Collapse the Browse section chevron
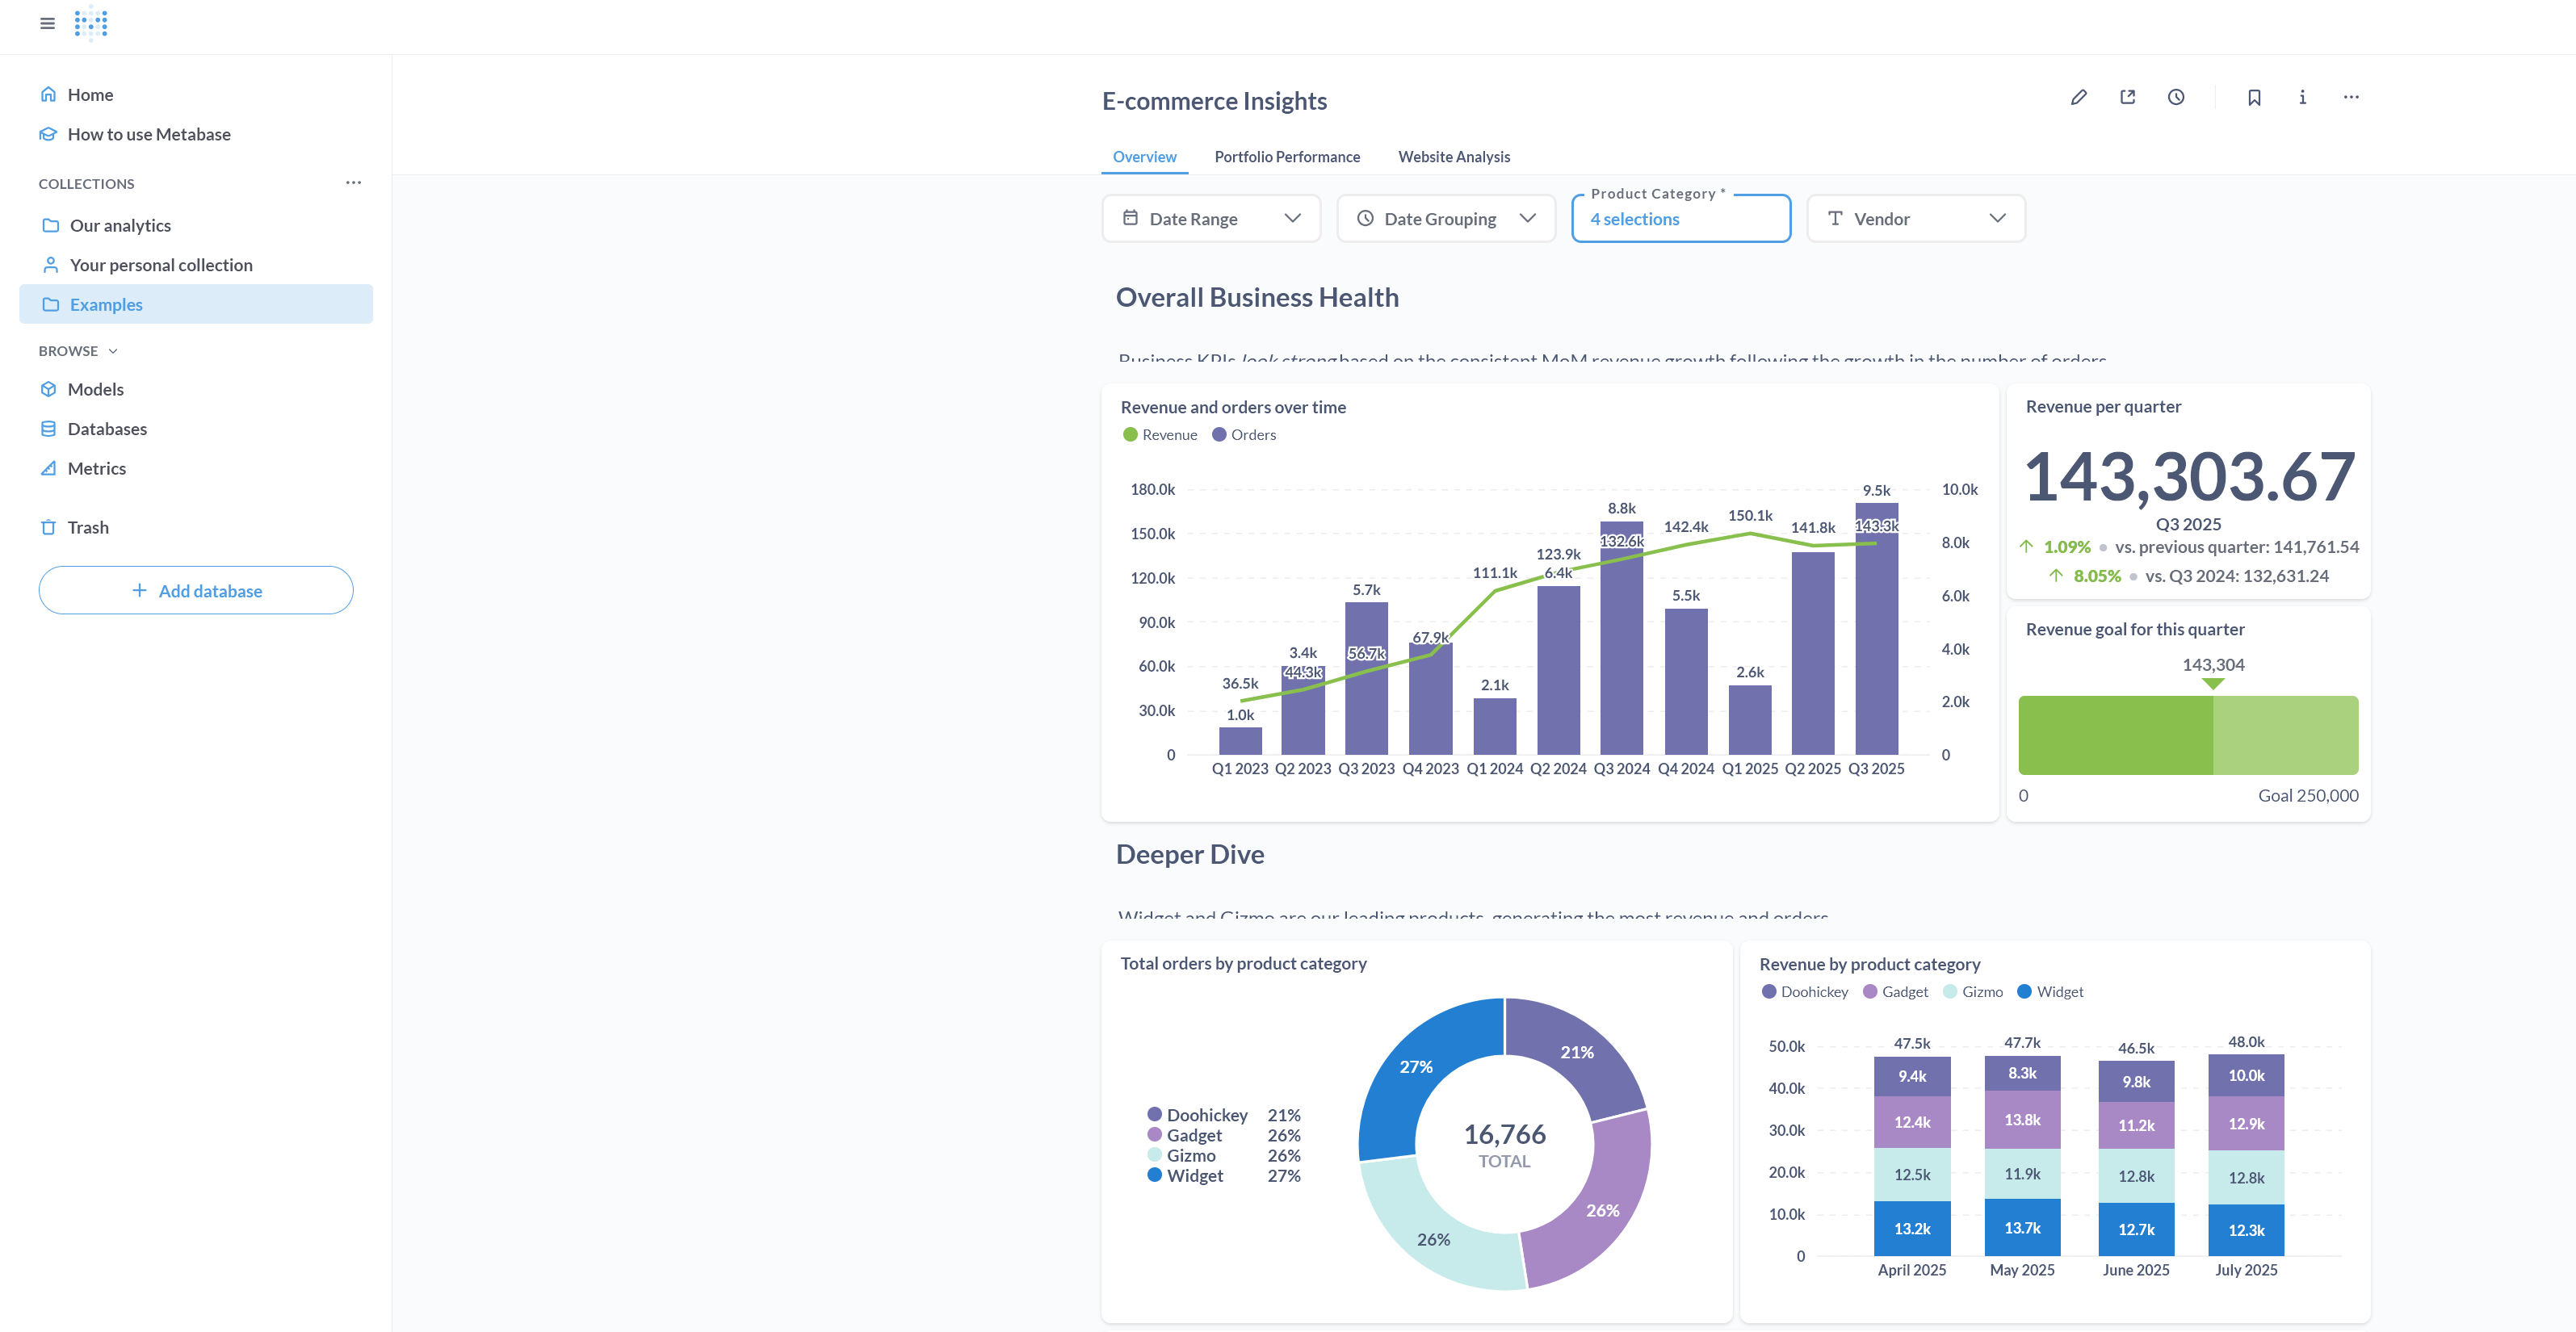This screenshot has width=2576, height=1332. 113,351
